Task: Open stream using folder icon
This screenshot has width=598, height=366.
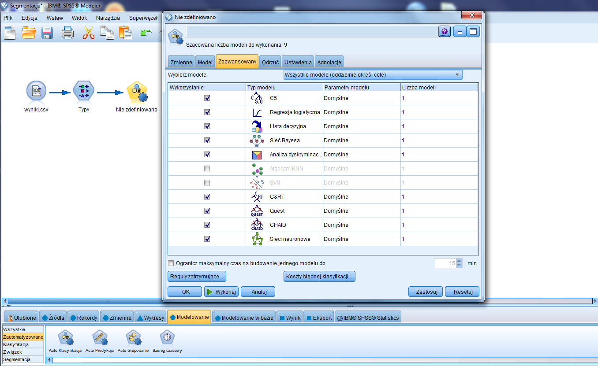Action: (29, 33)
